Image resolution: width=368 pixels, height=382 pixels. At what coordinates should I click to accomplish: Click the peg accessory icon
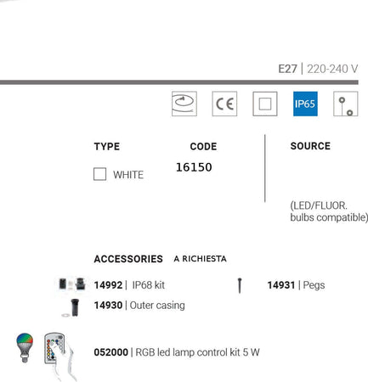pos(240,285)
